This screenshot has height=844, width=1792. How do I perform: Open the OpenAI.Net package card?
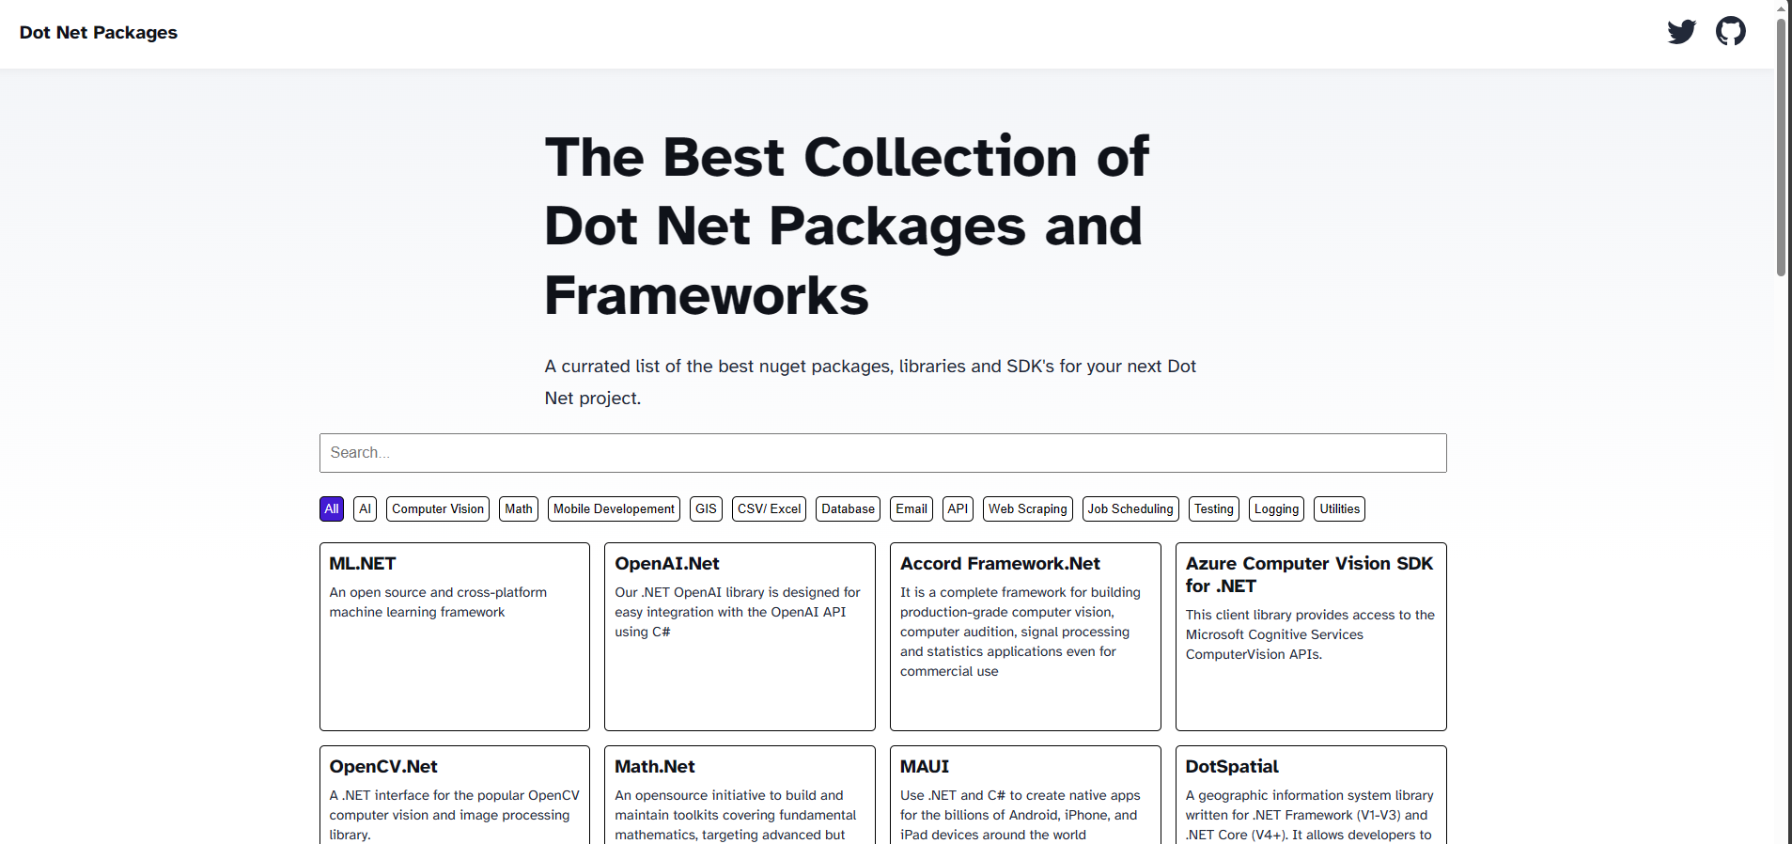[740, 636]
